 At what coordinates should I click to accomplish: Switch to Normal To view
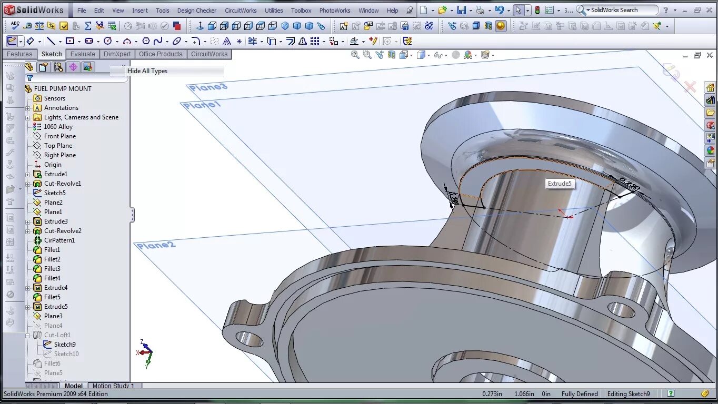point(200,25)
